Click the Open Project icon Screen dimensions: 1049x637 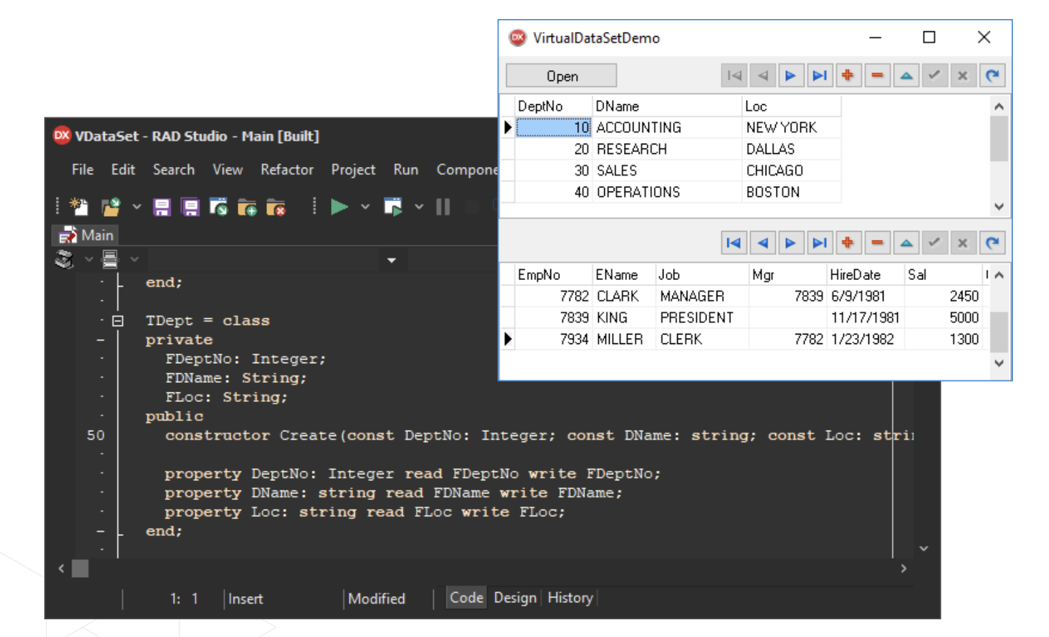(219, 207)
